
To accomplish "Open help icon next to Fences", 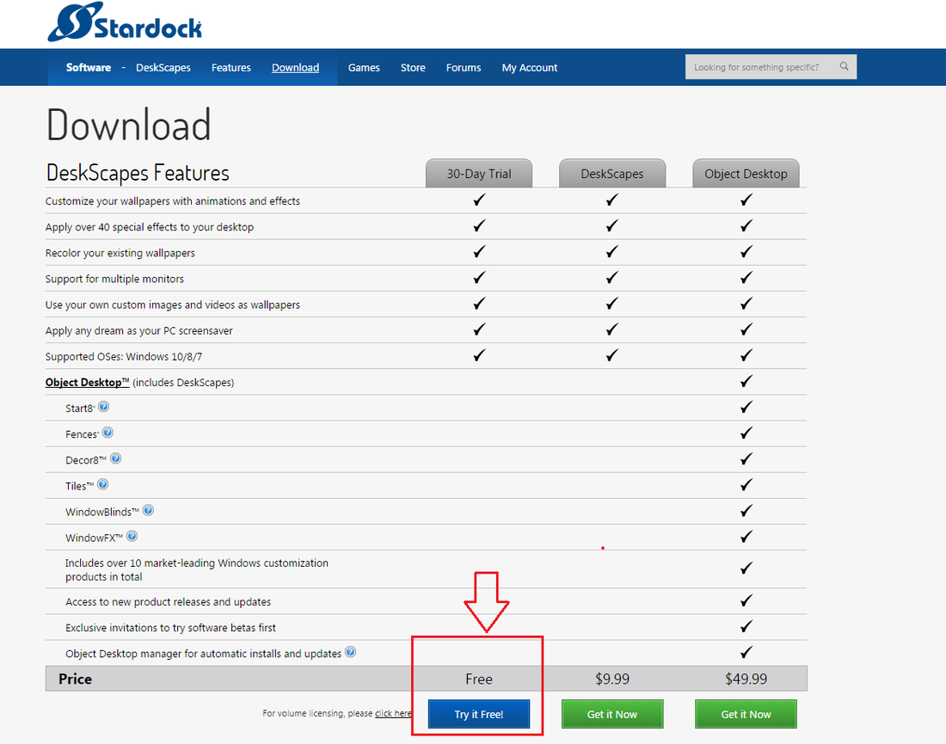I will (108, 433).
